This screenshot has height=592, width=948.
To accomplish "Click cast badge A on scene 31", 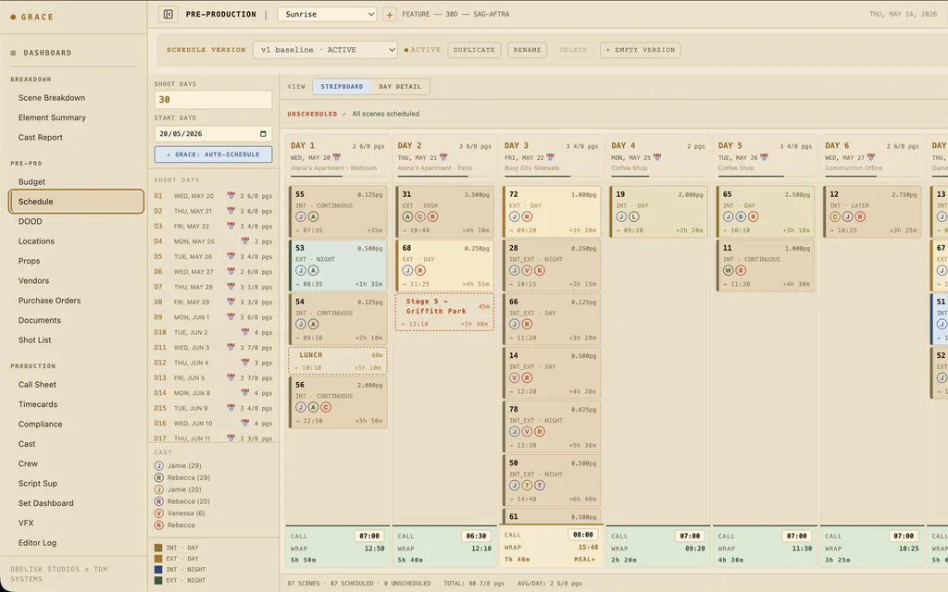I will tap(408, 216).
